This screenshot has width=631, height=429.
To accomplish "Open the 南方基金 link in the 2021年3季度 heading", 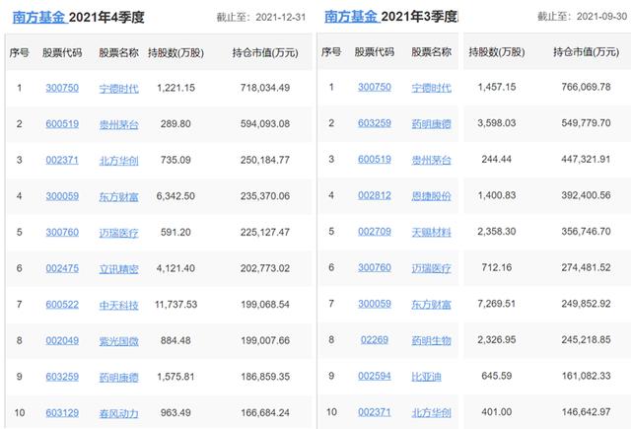I will click(351, 17).
